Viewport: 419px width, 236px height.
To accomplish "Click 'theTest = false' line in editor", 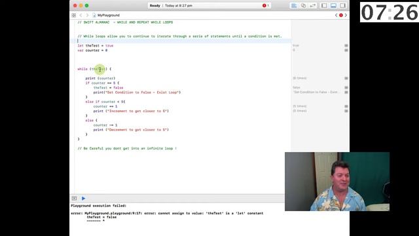I will click(x=108, y=88).
